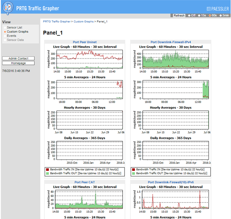Screen dimensions: 231x219
Task: Open the Port Downlink-Firewall(10)-IPv6 sensor link
Action: coord(170,182)
